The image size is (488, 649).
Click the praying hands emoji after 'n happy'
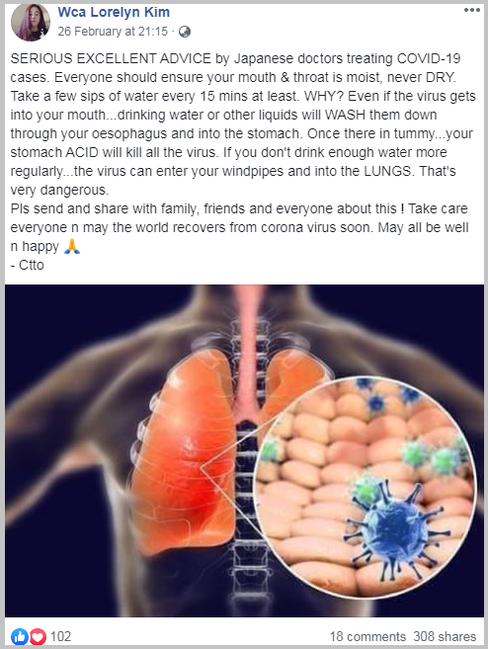point(72,246)
